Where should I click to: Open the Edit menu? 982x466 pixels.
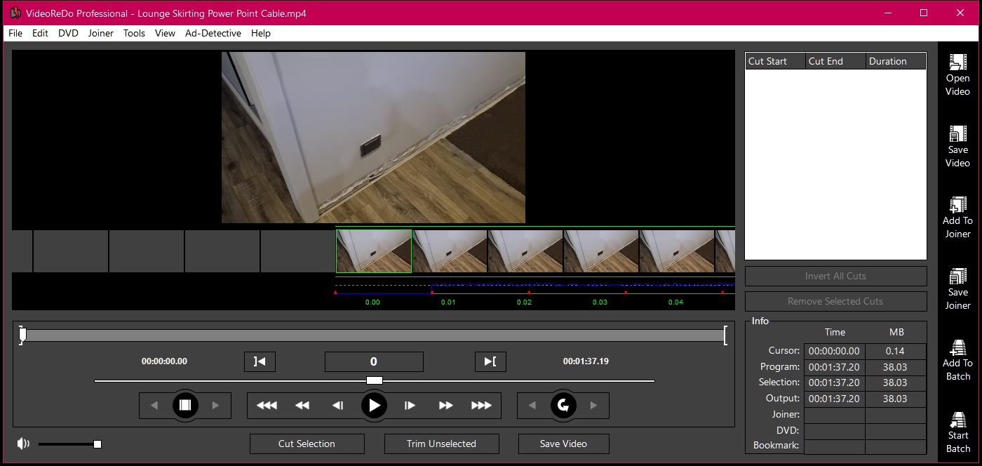click(x=40, y=33)
